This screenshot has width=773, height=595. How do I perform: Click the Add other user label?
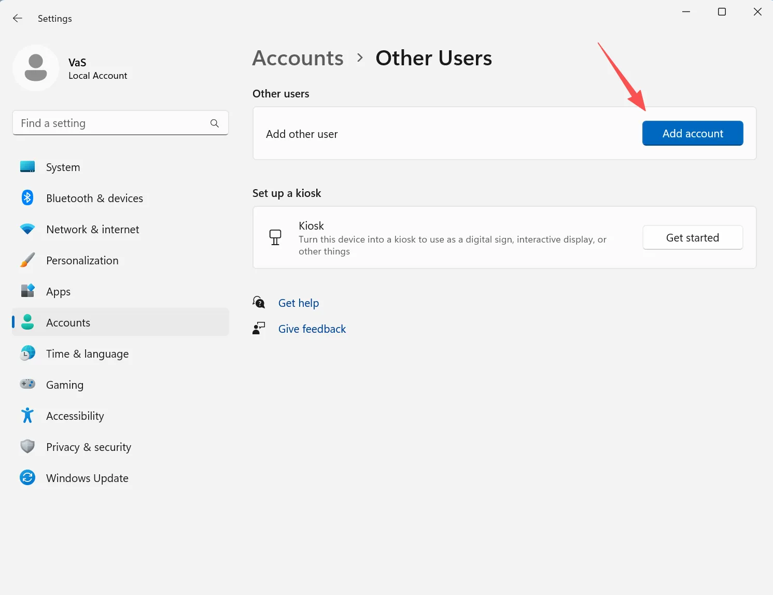302,134
